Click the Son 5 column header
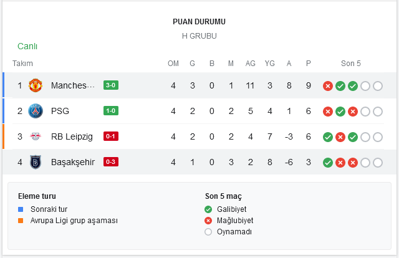 pyautogui.click(x=351, y=64)
